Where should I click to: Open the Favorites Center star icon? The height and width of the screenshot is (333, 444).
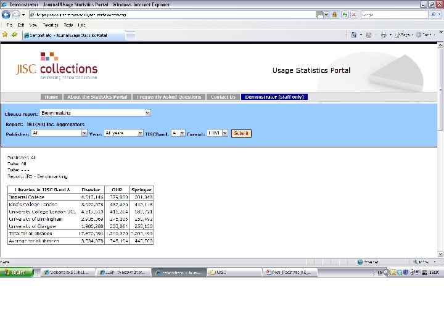(x=5, y=35)
